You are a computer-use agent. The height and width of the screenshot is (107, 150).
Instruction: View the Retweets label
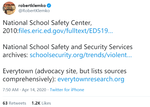(18, 103)
